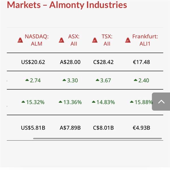
Task: Click the A$28.00 ASX price
Action: tap(70, 62)
